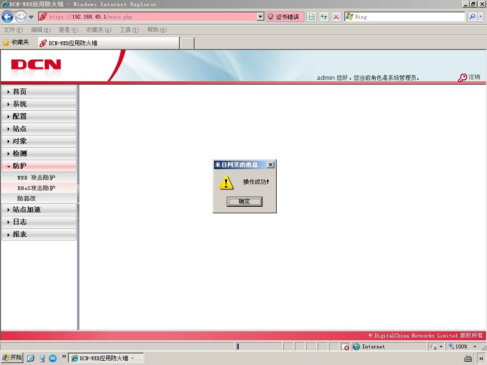Image resolution: width=487 pixels, height=365 pixels.
Task: Expand the 站点 sidebar menu
Action: (39, 129)
